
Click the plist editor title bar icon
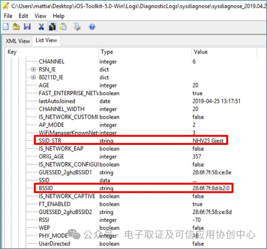[x=5, y=6]
